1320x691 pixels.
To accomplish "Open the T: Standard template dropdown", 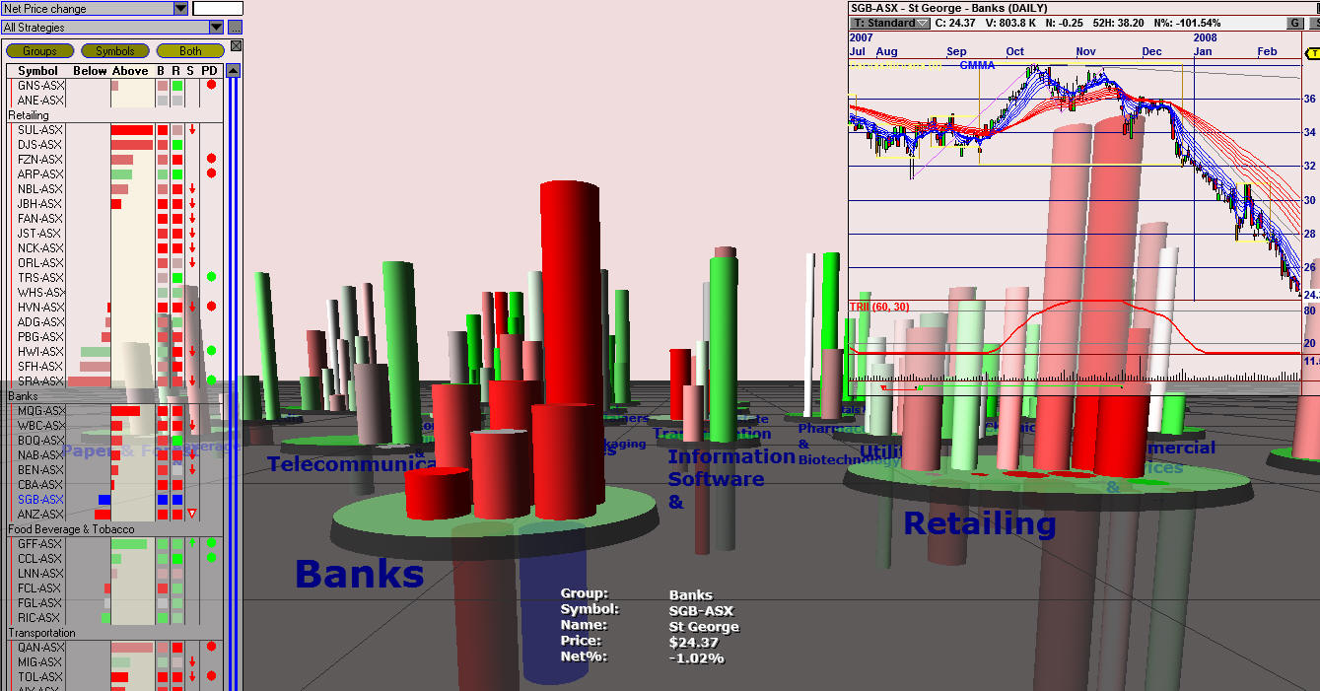I will pyautogui.click(x=891, y=23).
